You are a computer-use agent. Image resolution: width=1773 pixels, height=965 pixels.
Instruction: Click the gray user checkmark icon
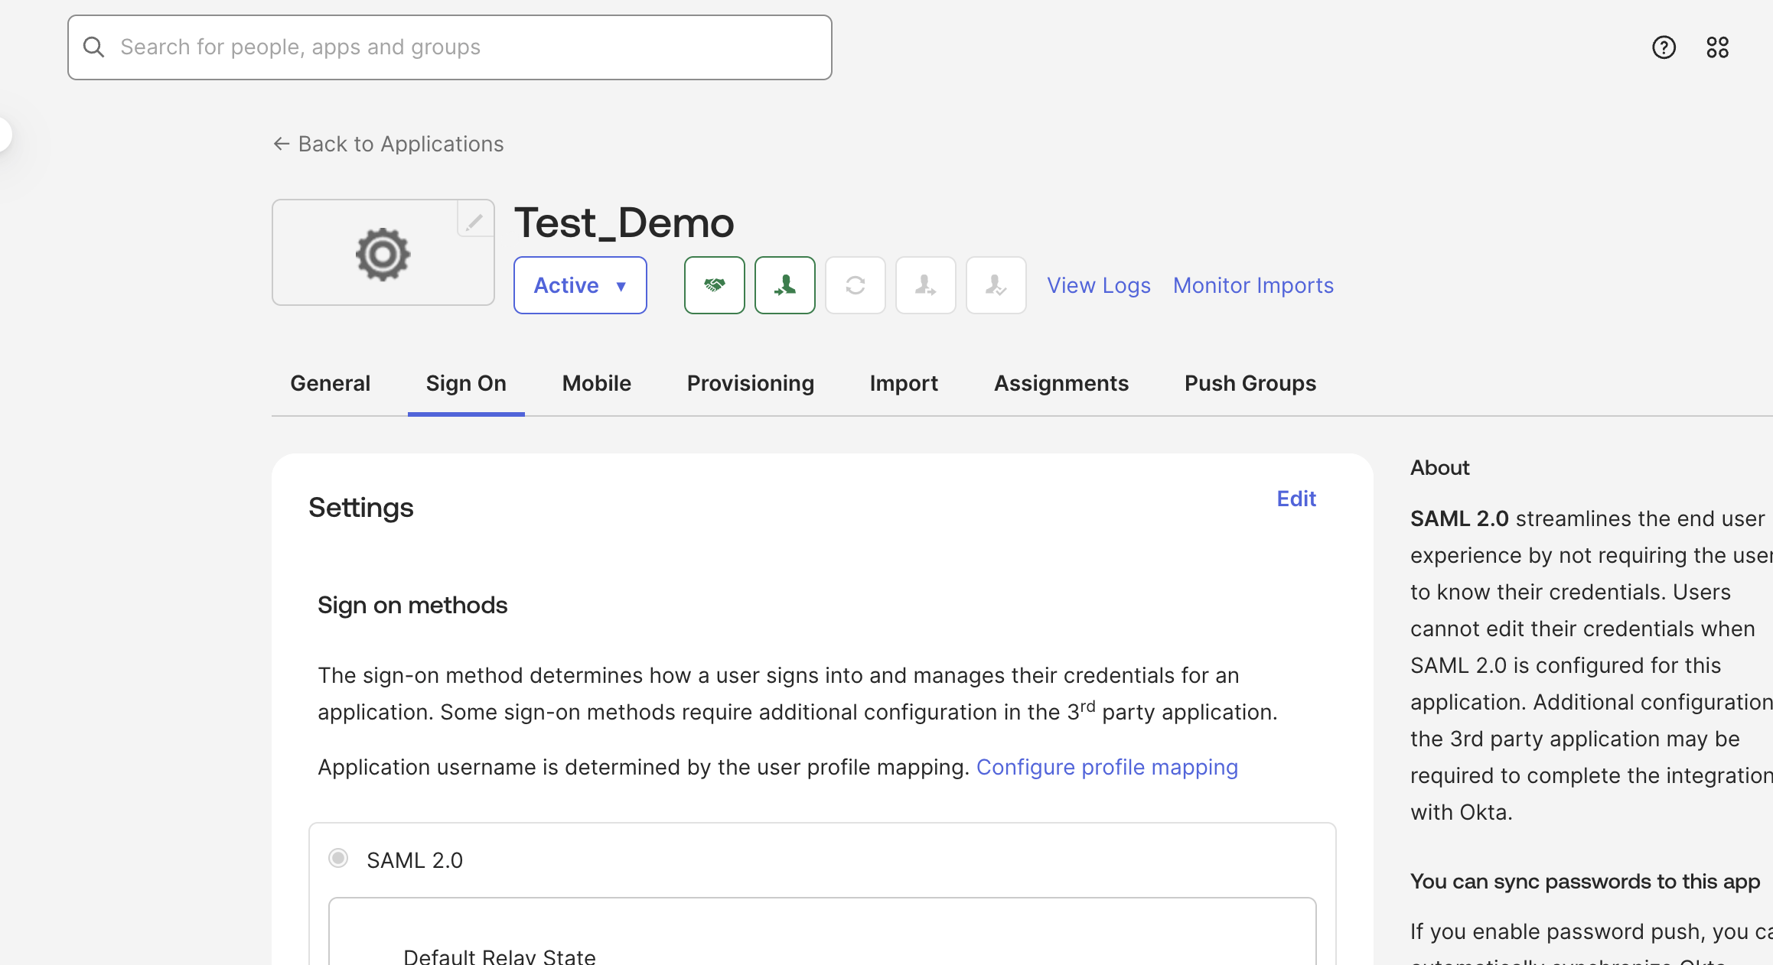[996, 285]
